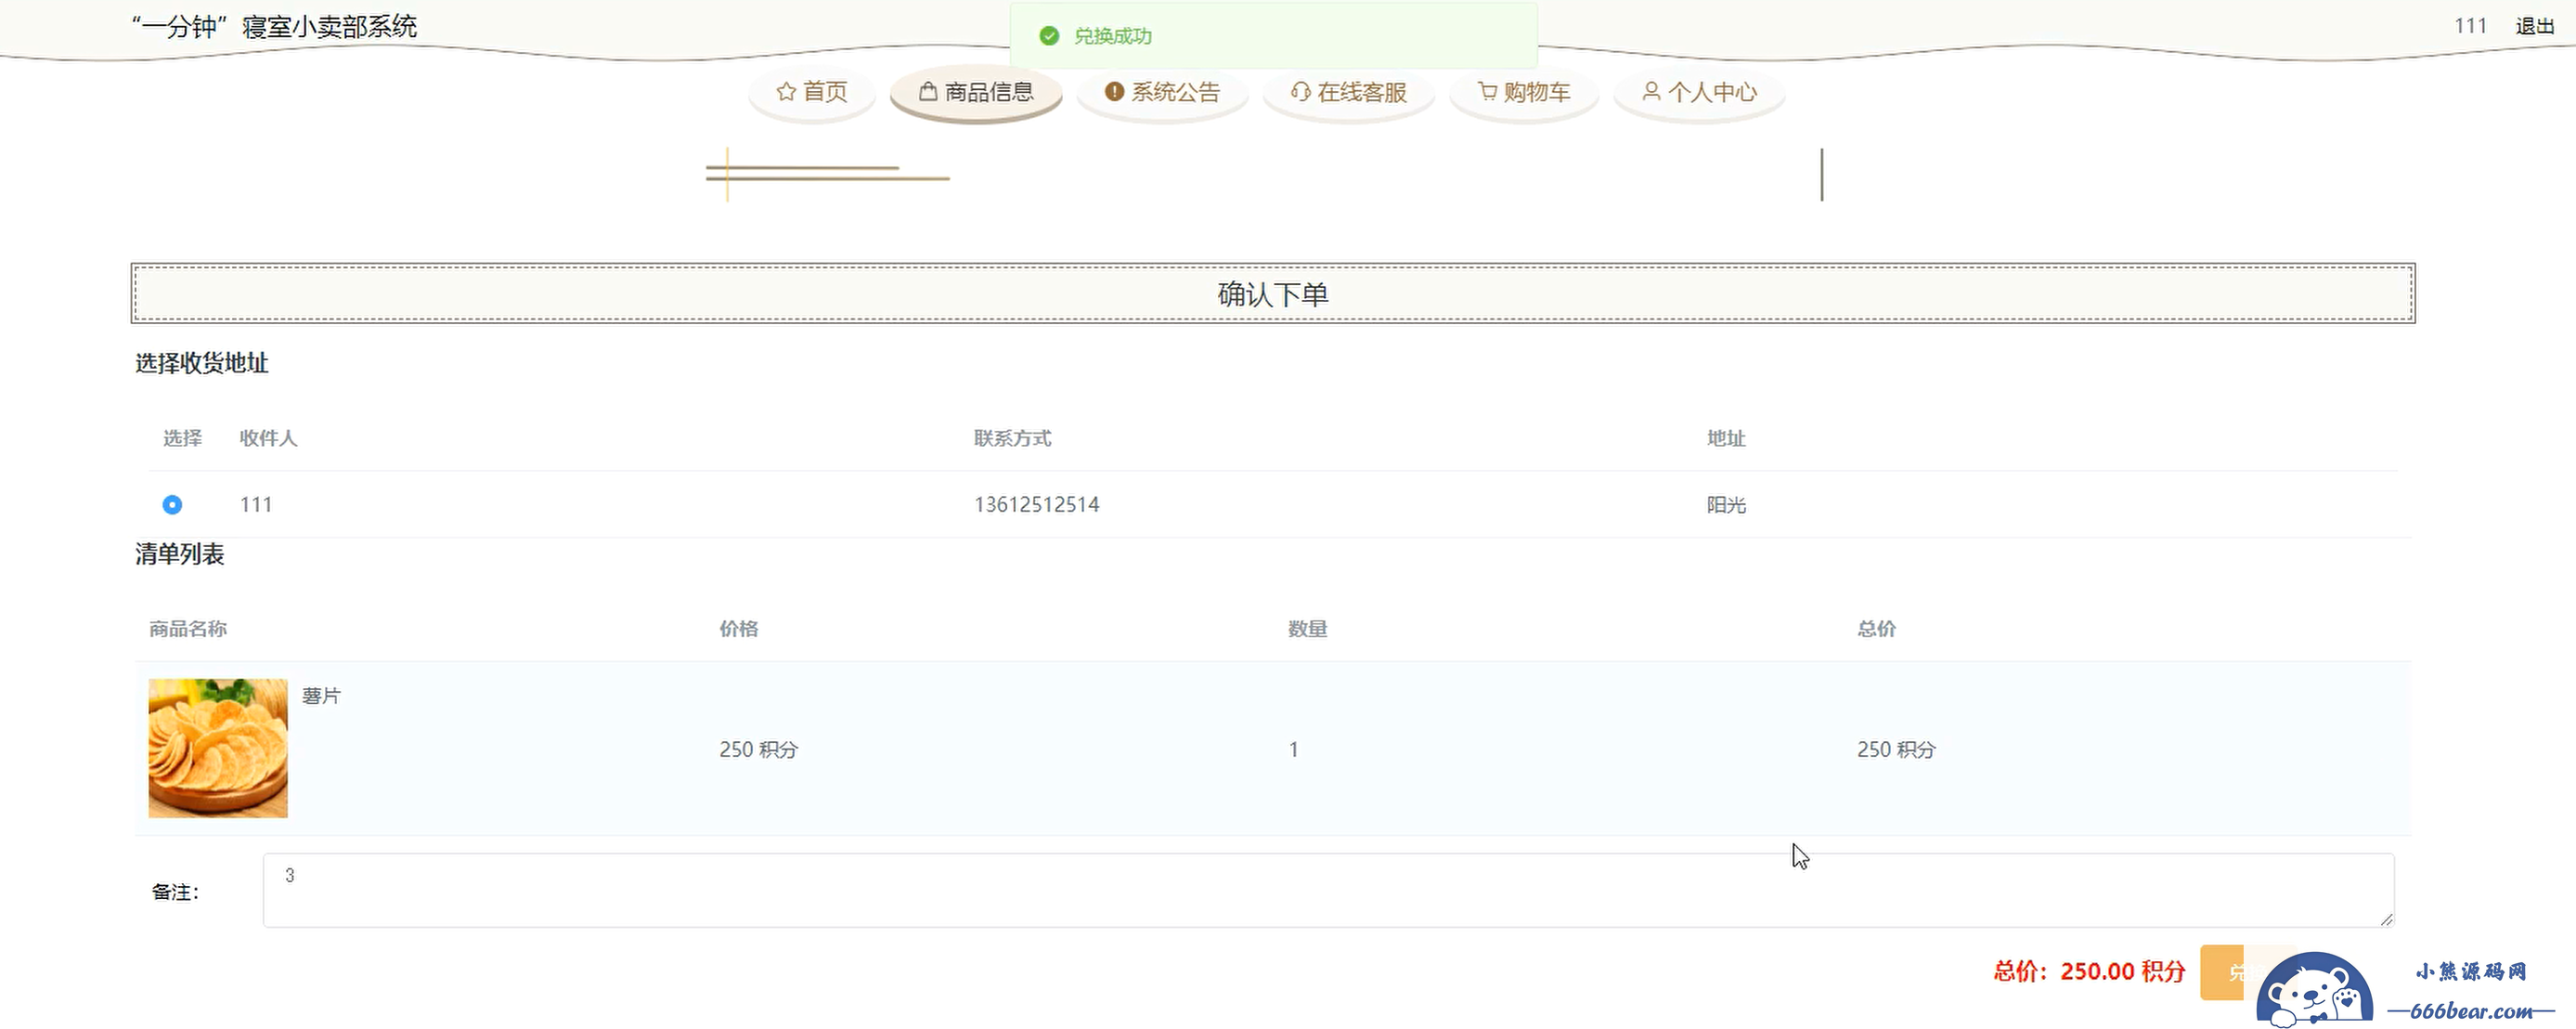Focus the 备注 remarks text area
The image size is (2576, 1029).
1328,890
